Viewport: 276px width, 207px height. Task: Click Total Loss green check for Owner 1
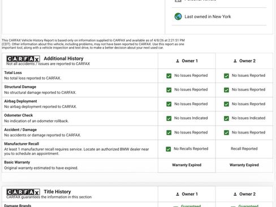tap(169, 76)
